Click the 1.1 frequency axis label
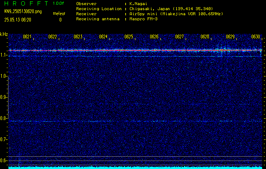 pyautogui.click(x=3, y=55)
